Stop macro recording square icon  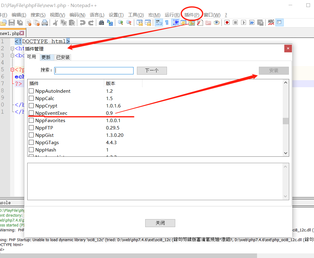click(235, 23)
